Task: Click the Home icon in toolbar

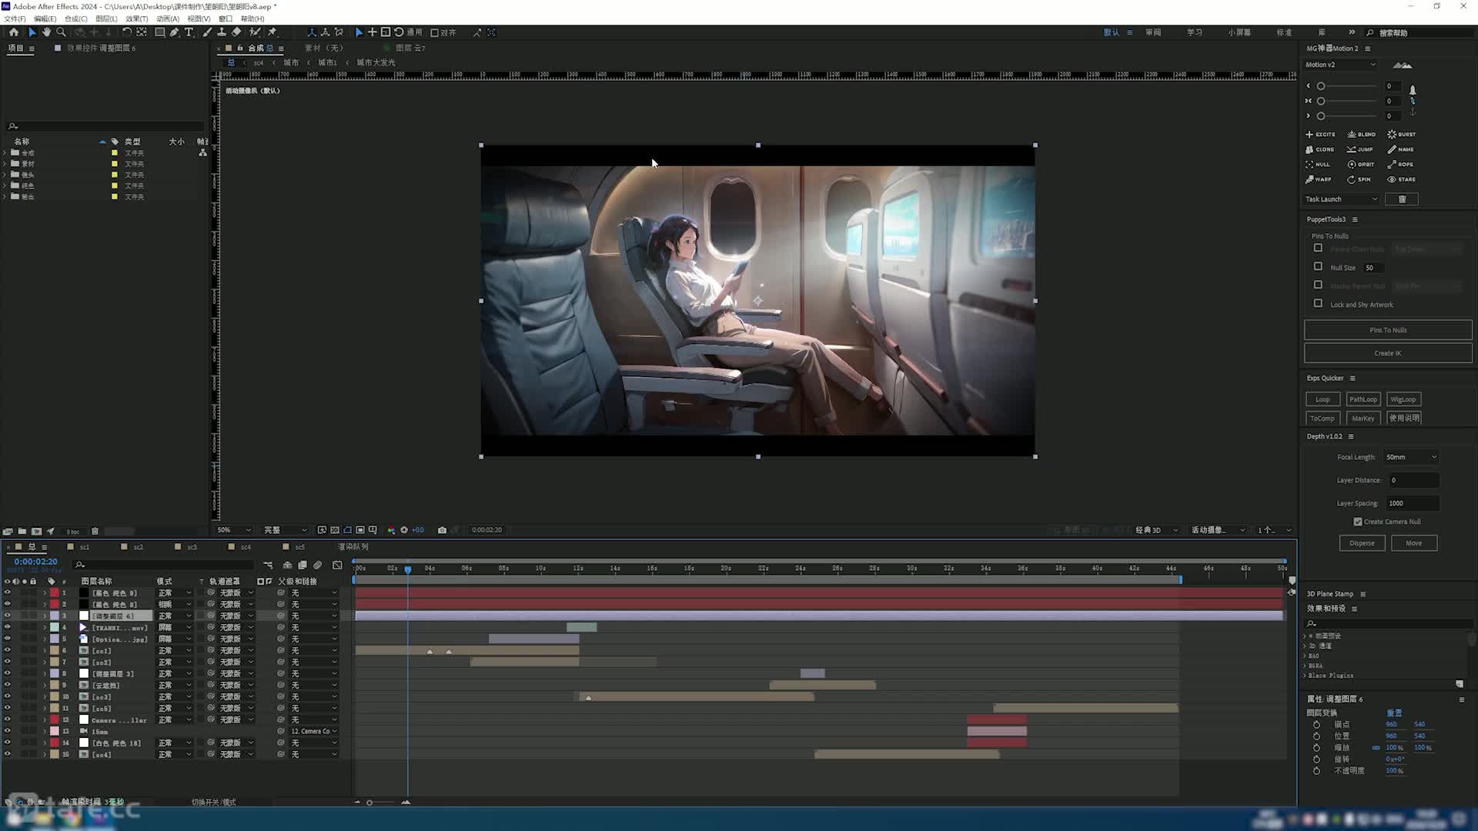Action: click(x=13, y=32)
